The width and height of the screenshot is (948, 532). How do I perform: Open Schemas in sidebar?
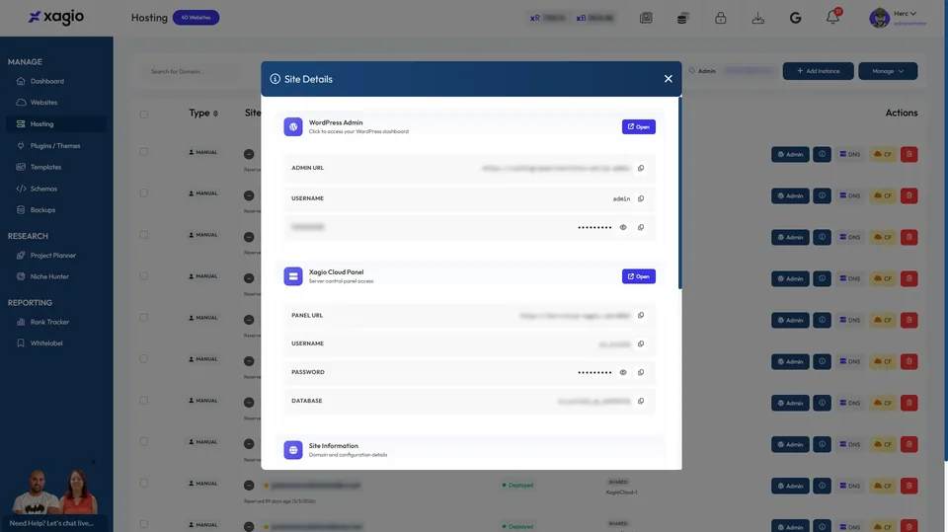click(x=43, y=189)
